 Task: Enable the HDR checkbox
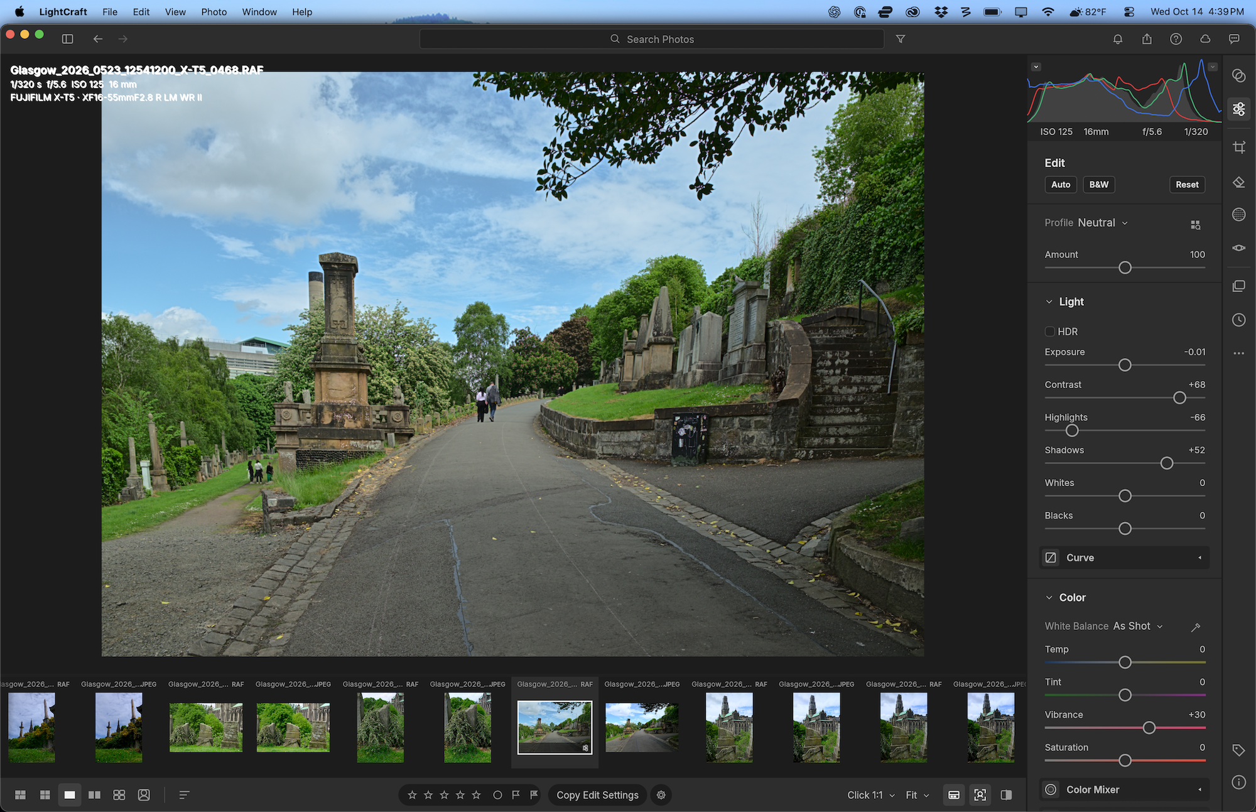(x=1049, y=332)
